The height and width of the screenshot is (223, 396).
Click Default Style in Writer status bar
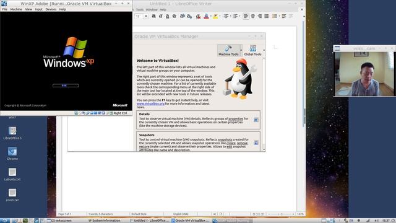139,214
